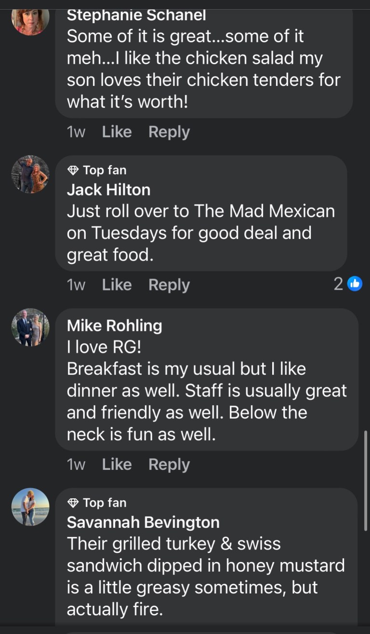Like Jack Hilton's Mad Mexican comment
This screenshot has height=634, width=370.
(x=117, y=285)
